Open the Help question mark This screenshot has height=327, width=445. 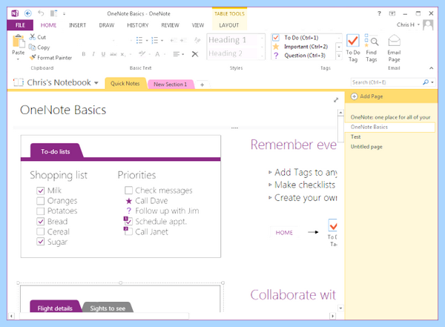[x=379, y=13]
